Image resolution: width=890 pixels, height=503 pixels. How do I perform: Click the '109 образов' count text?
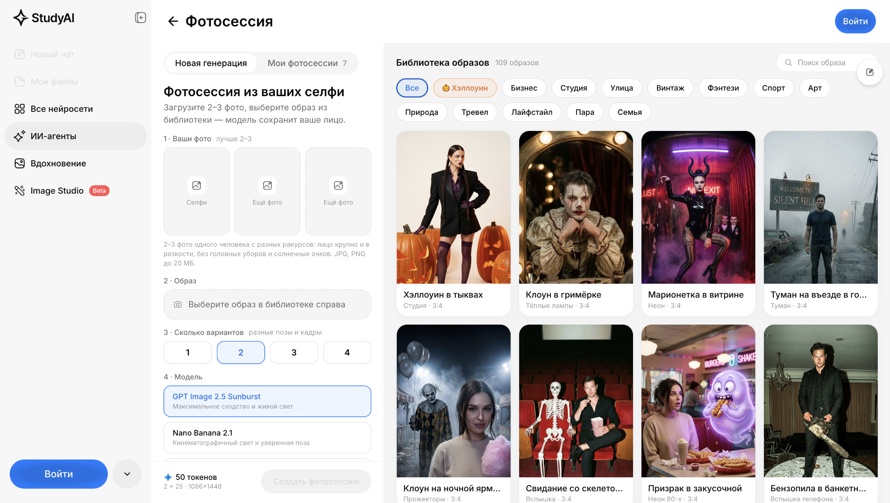(517, 63)
